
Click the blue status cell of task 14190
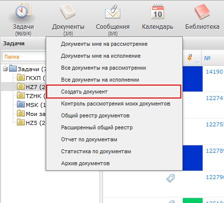(193, 79)
